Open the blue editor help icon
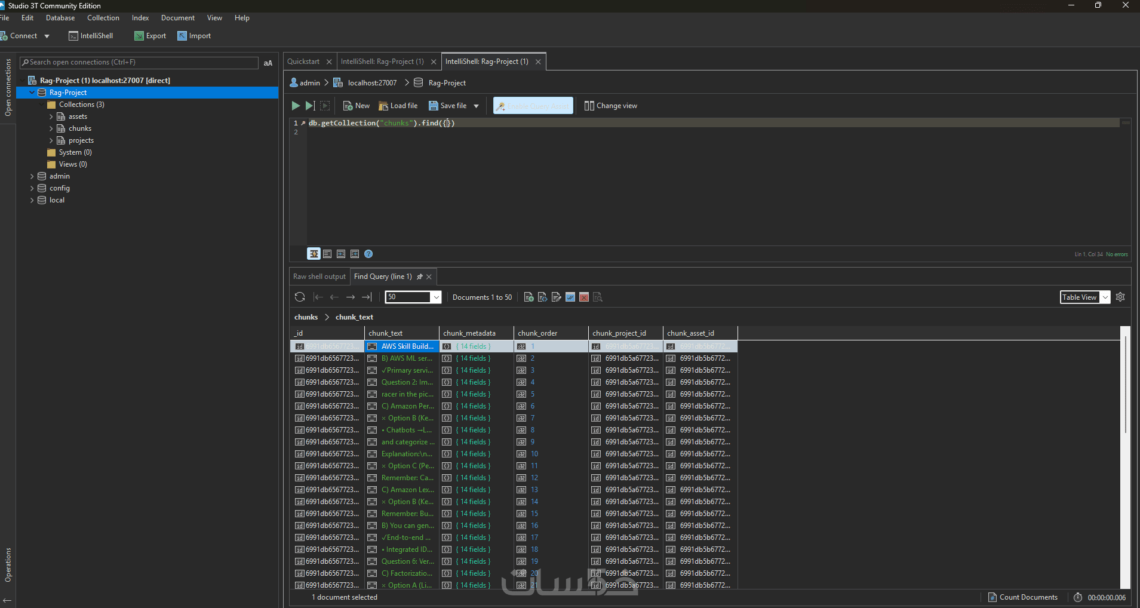1140x608 pixels. click(x=368, y=254)
